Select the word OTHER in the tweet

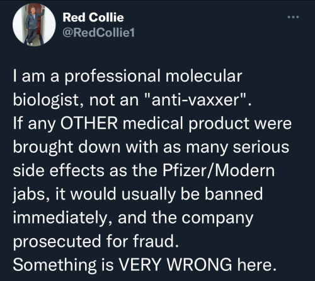(x=89, y=123)
